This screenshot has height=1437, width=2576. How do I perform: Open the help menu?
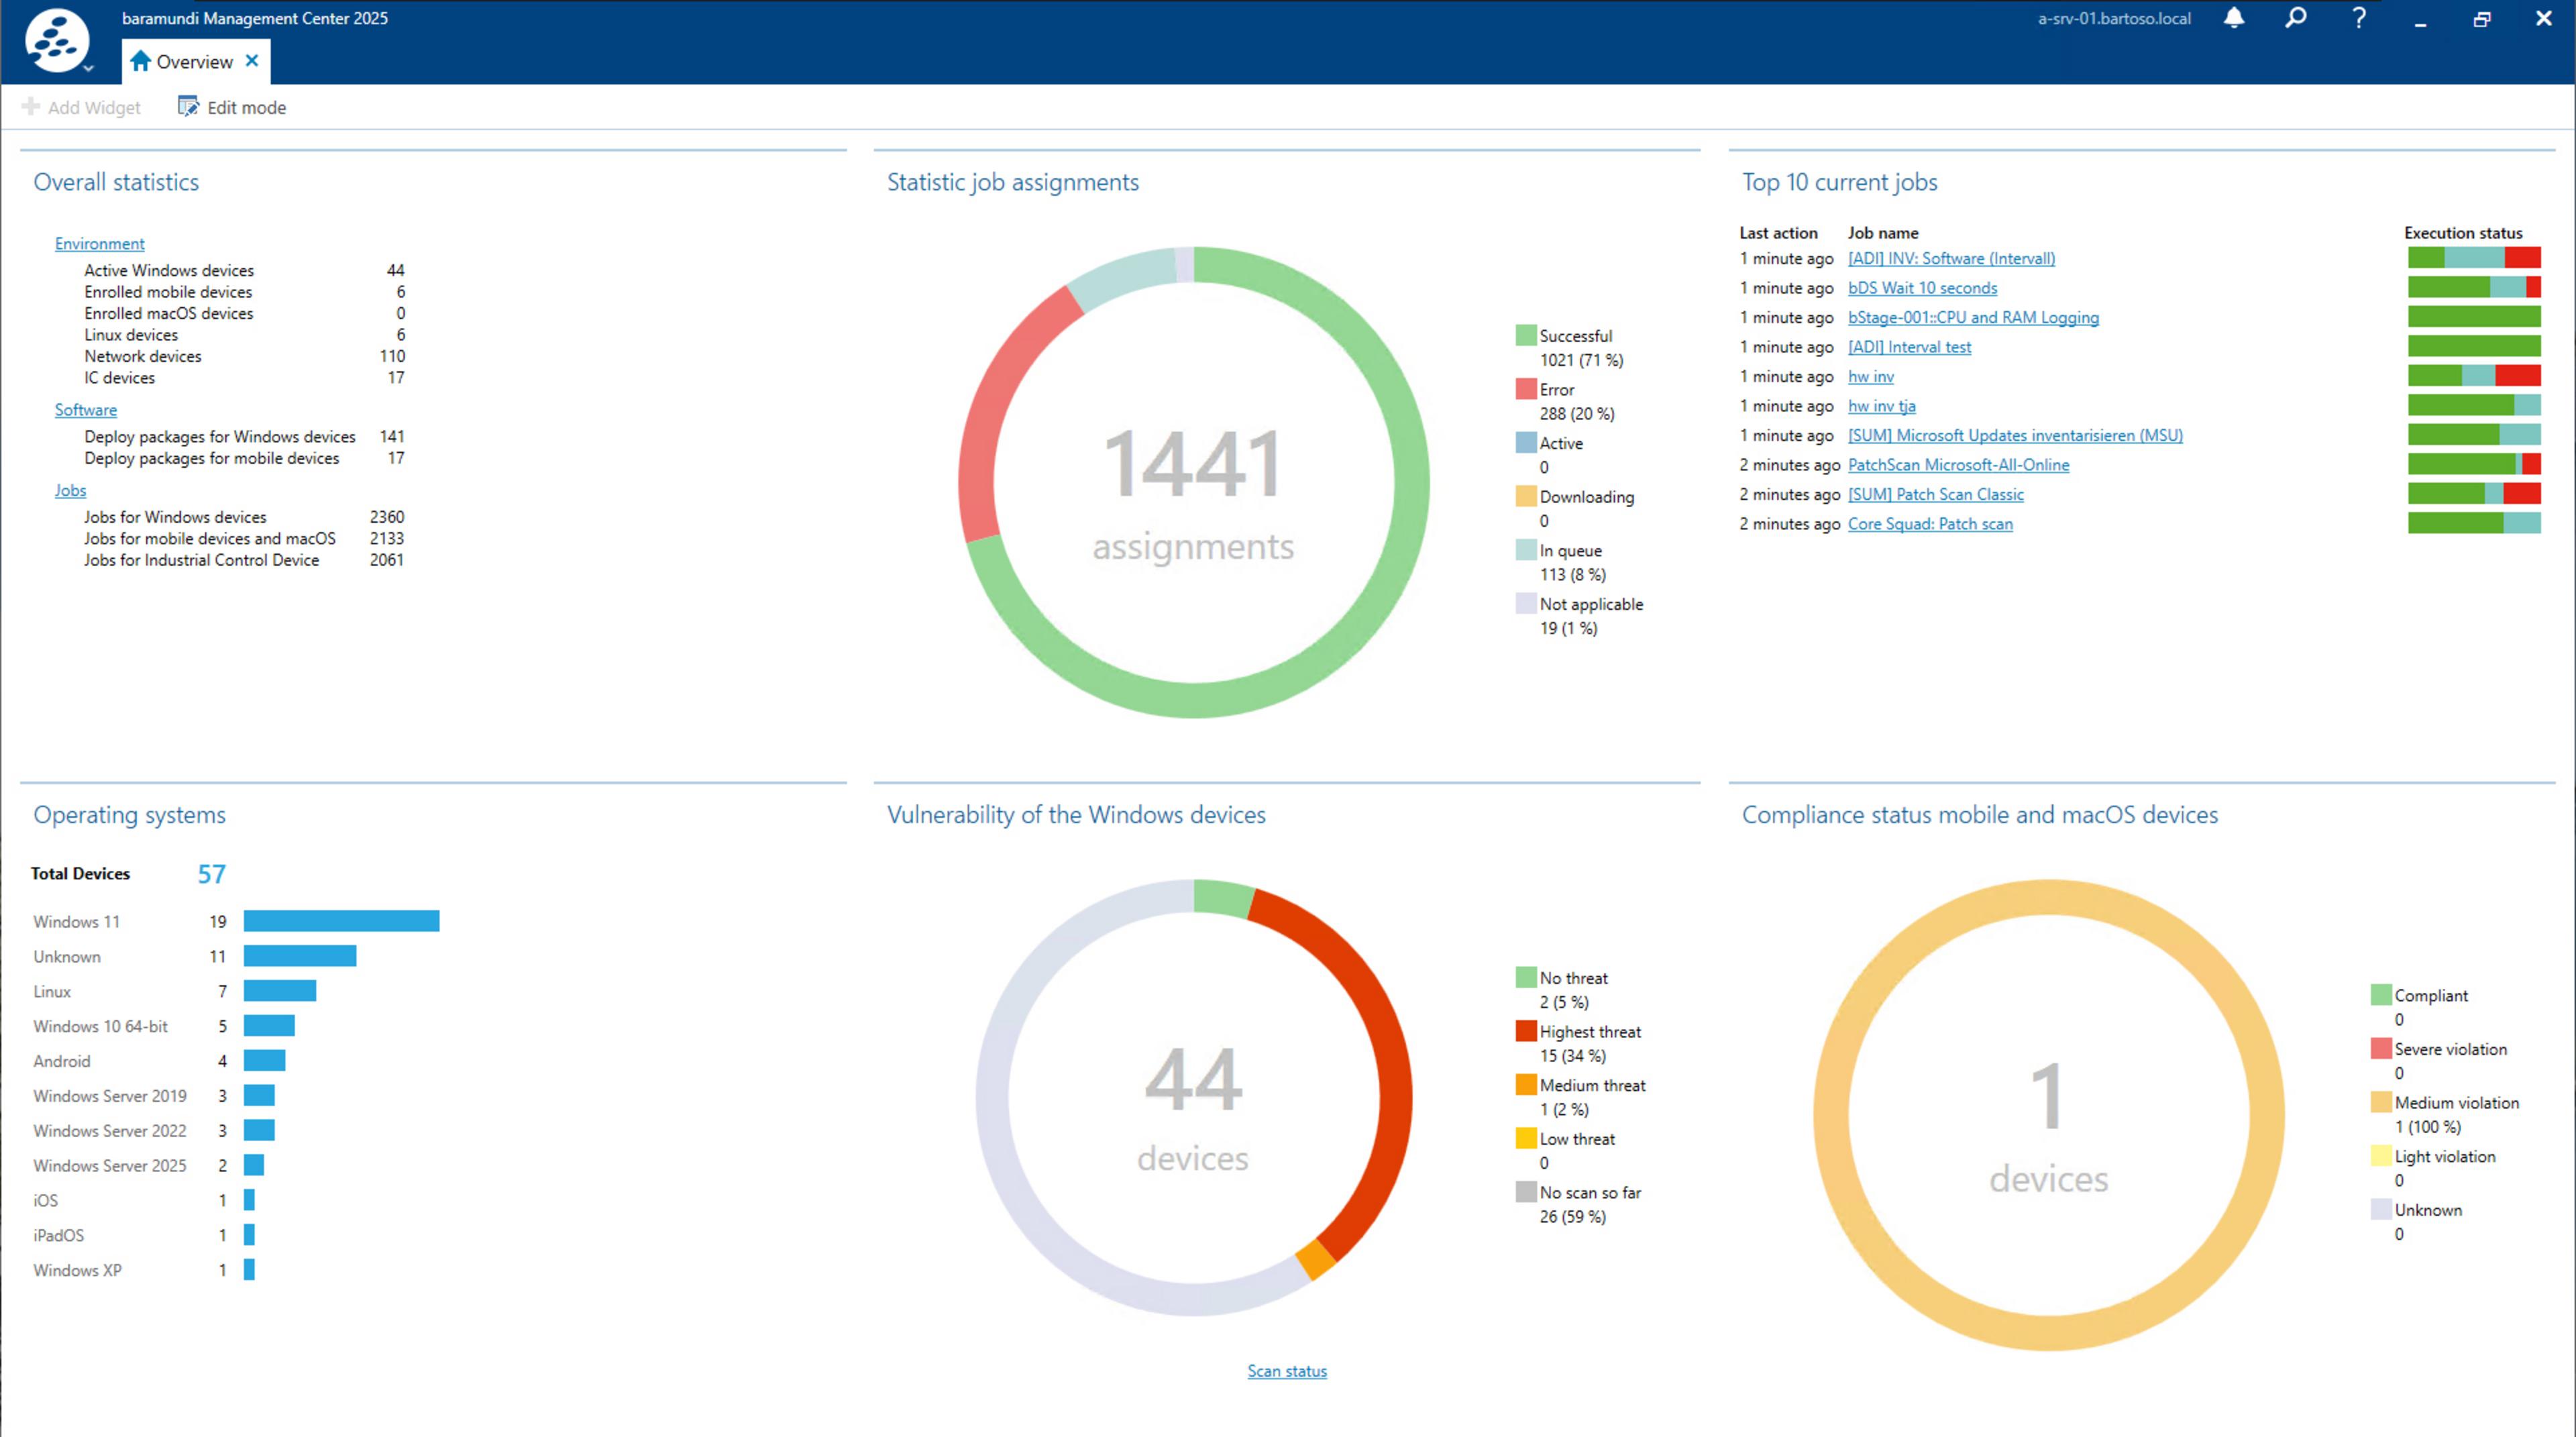tap(2358, 18)
